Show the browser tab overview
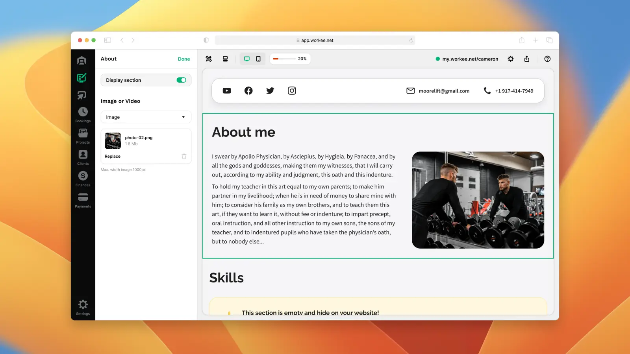 [x=549, y=40]
